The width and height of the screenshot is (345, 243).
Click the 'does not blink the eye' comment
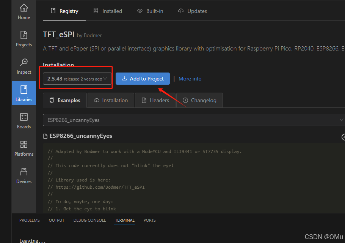(x=111, y=166)
